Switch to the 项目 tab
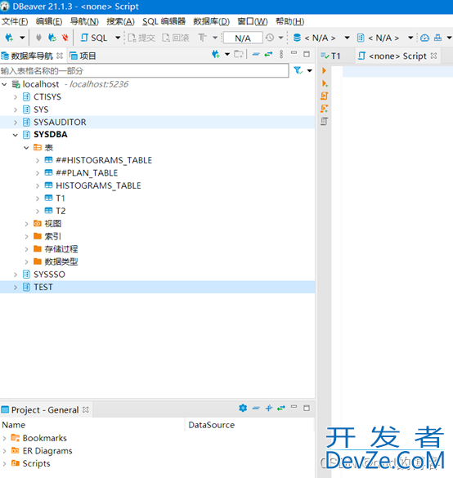Screen dimensions: 453x478 point(83,56)
